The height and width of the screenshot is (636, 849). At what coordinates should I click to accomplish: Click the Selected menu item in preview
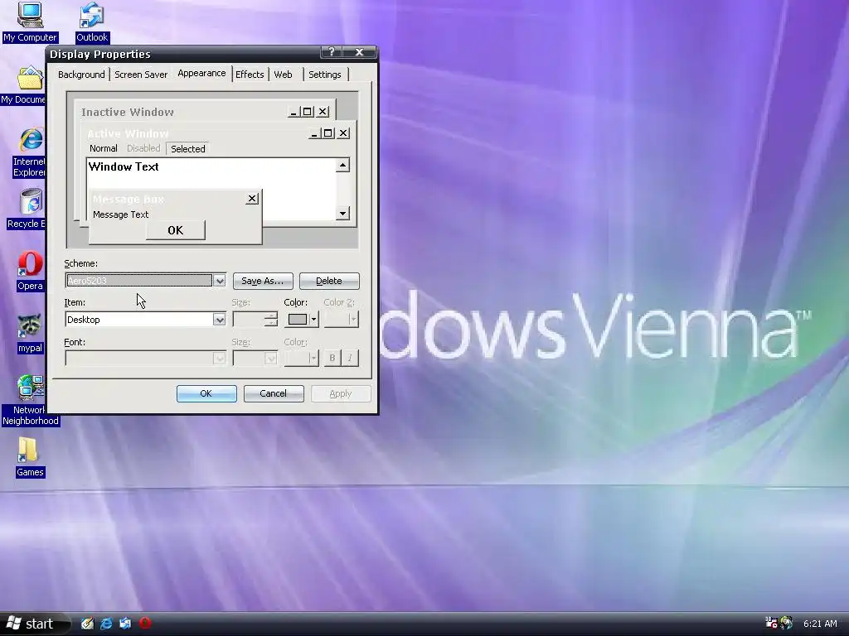pos(187,149)
